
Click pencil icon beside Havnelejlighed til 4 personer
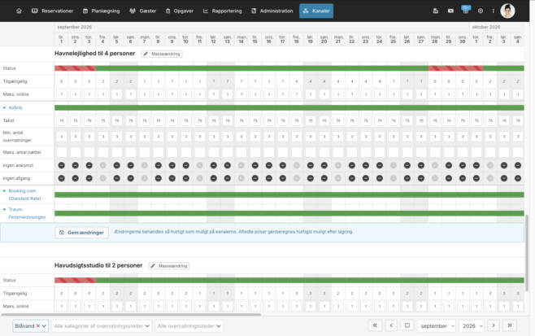(146, 54)
